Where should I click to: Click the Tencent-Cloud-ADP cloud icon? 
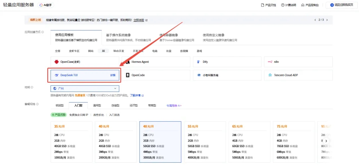pos(270,75)
